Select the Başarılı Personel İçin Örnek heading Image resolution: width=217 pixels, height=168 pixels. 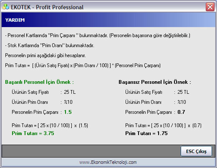click(39, 82)
